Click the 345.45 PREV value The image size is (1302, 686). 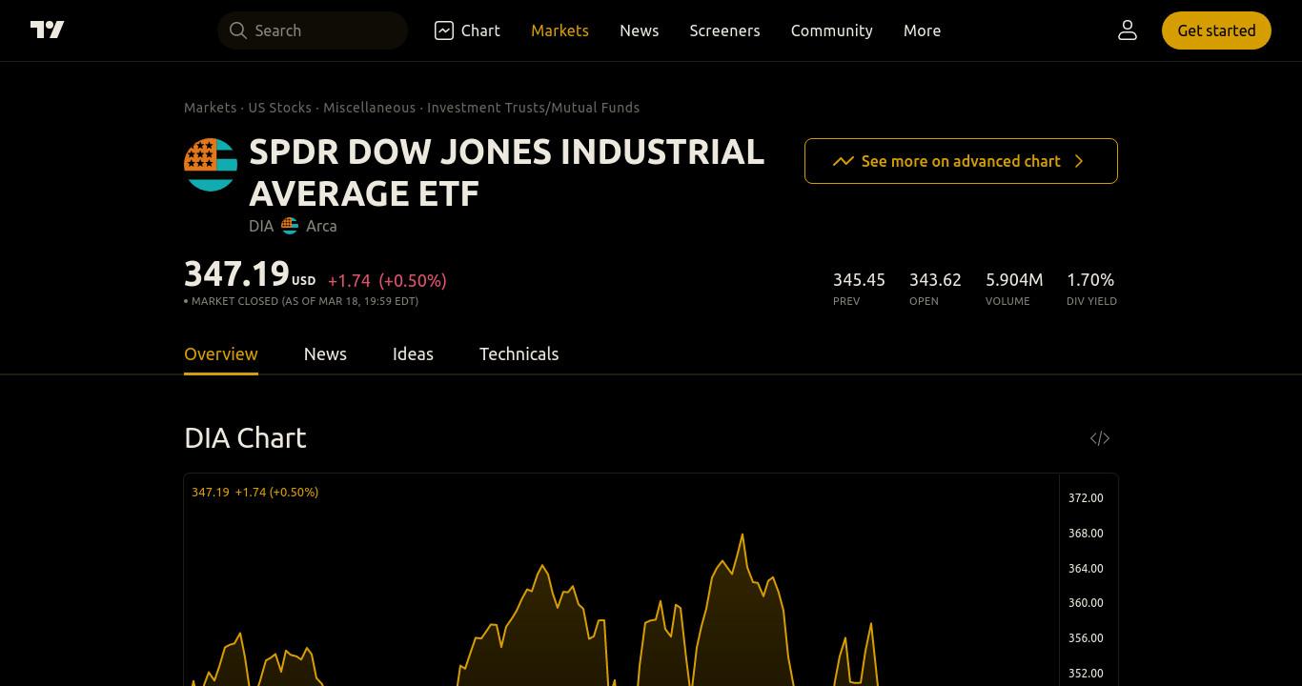pyautogui.click(x=859, y=279)
